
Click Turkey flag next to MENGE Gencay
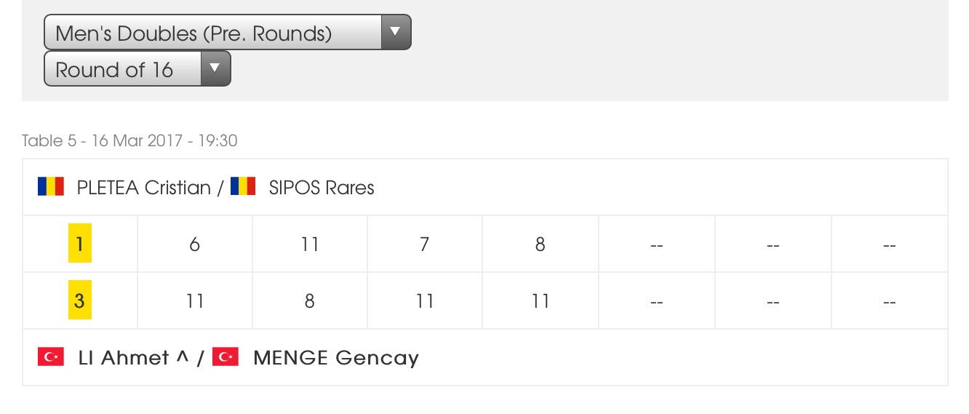[x=226, y=357]
